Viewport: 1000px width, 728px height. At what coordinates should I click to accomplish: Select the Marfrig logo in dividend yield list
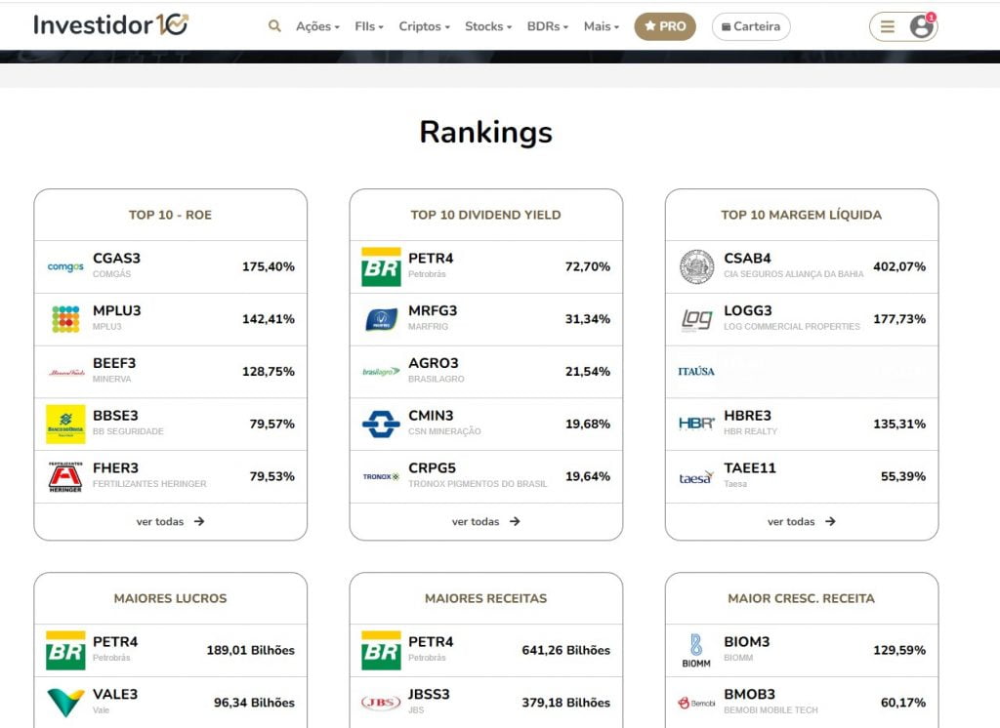pos(381,319)
